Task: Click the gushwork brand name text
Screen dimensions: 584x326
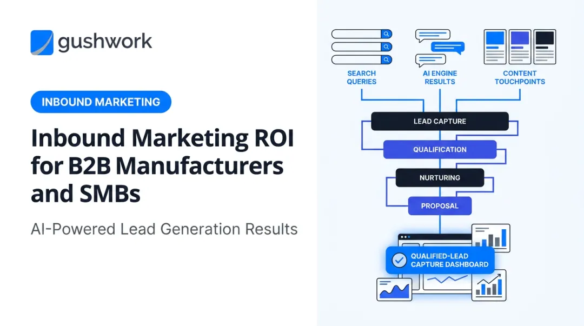Action: click(x=105, y=42)
